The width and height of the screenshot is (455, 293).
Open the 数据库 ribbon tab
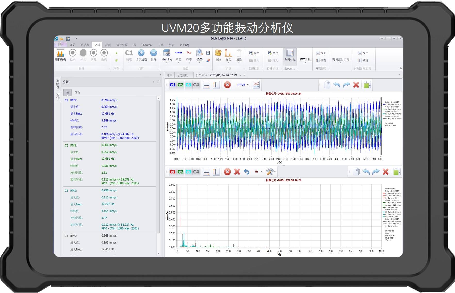85,45
